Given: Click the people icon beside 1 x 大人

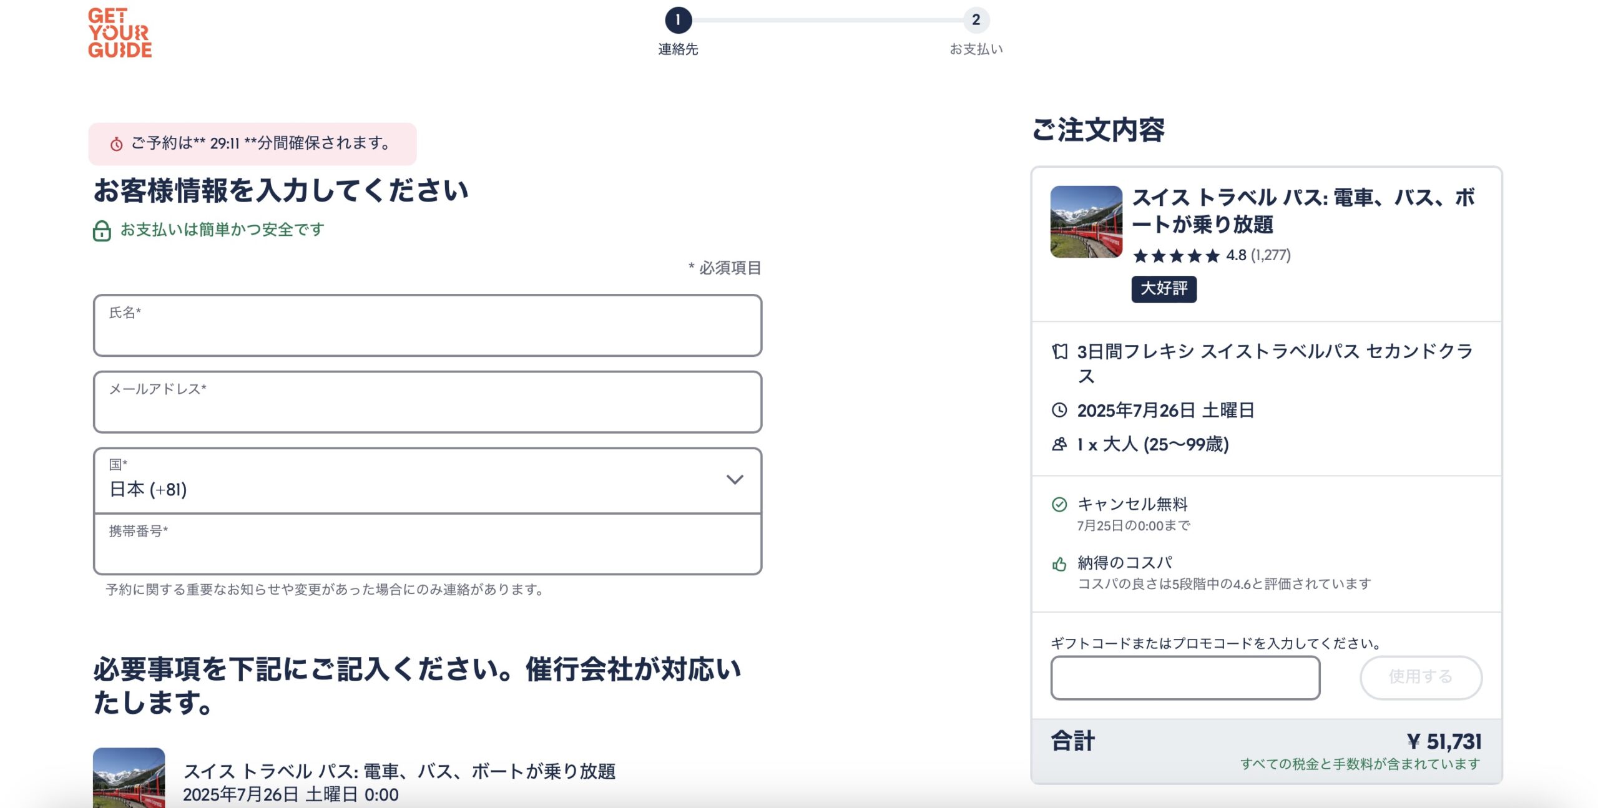Looking at the screenshot, I should pos(1059,444).
